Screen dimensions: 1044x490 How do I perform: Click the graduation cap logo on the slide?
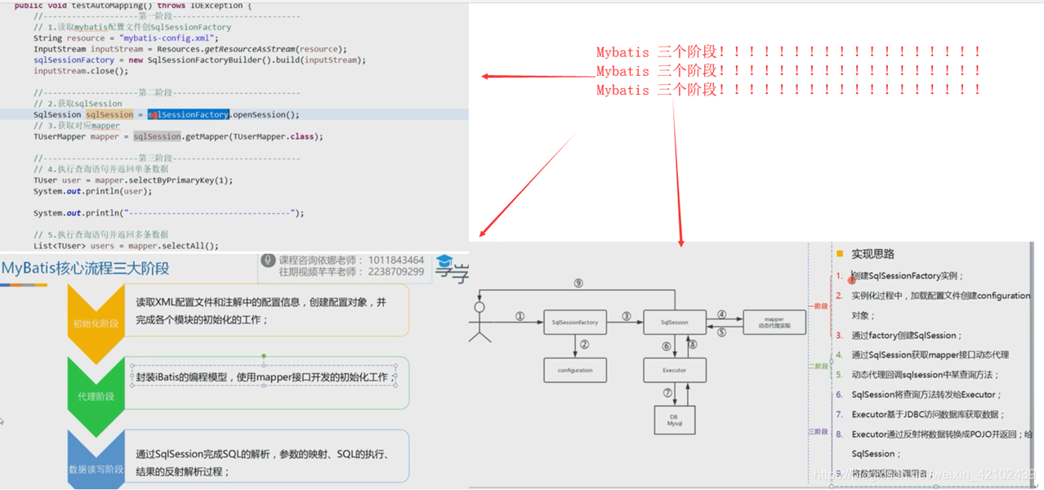[445, 263]
